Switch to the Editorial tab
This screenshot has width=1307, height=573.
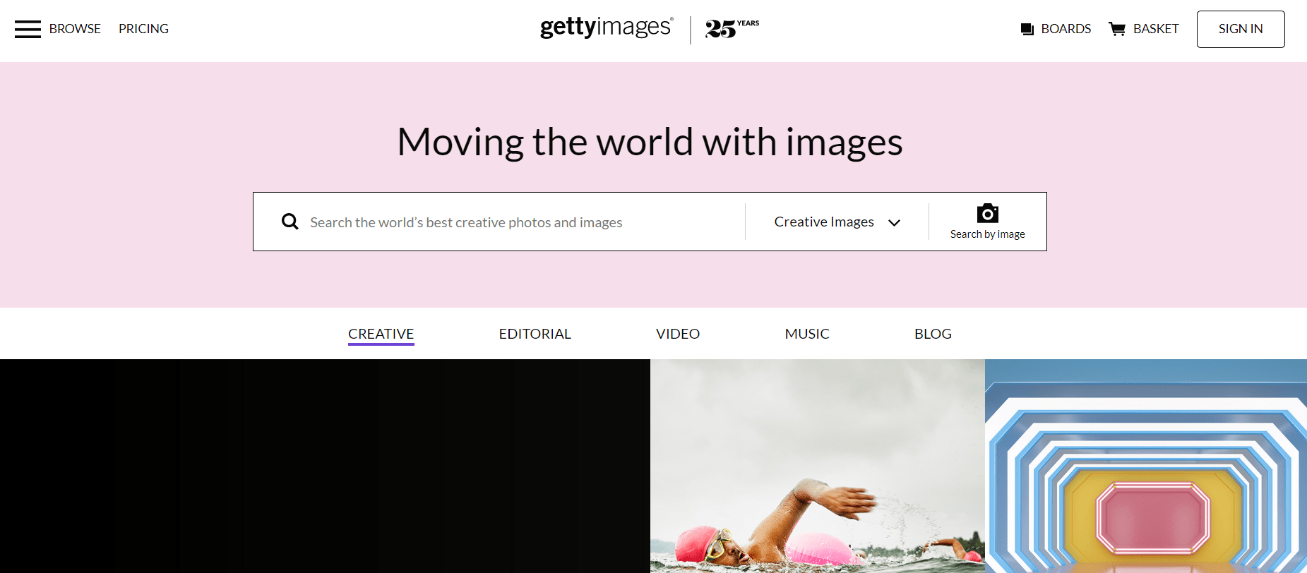[535, 334]
